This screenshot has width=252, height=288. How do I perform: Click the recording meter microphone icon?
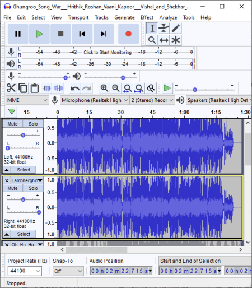(x=11, y=52)
